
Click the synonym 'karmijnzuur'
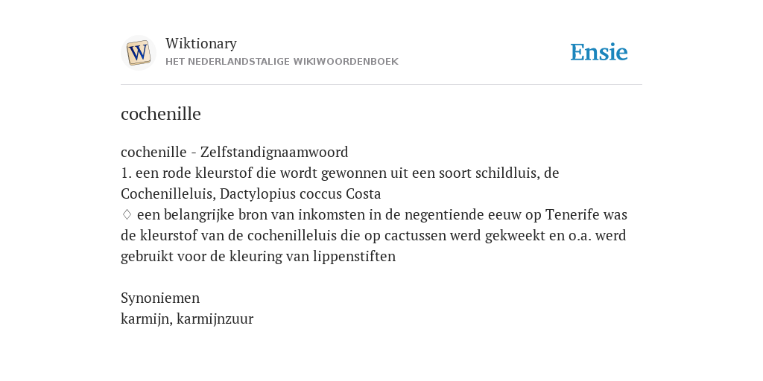click(215, 318)
